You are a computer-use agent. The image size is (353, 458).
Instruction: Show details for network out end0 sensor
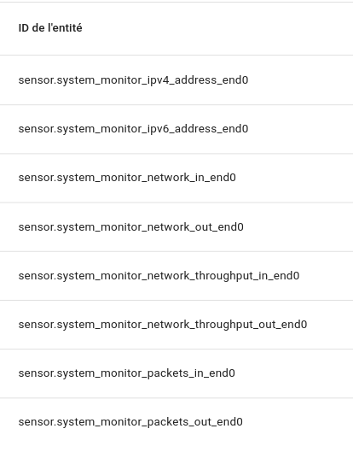pos(130,227)
